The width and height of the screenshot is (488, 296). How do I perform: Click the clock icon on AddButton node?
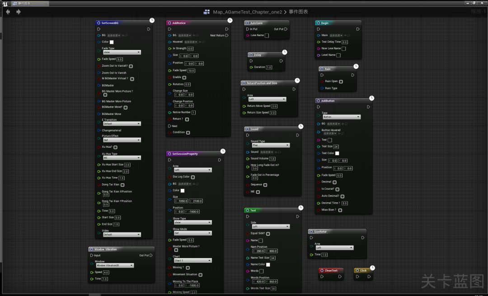pyautogui.click(x=371, y=98)
